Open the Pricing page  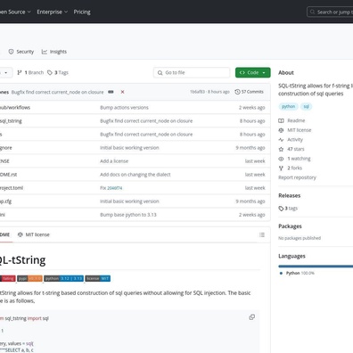pos(82,12)
